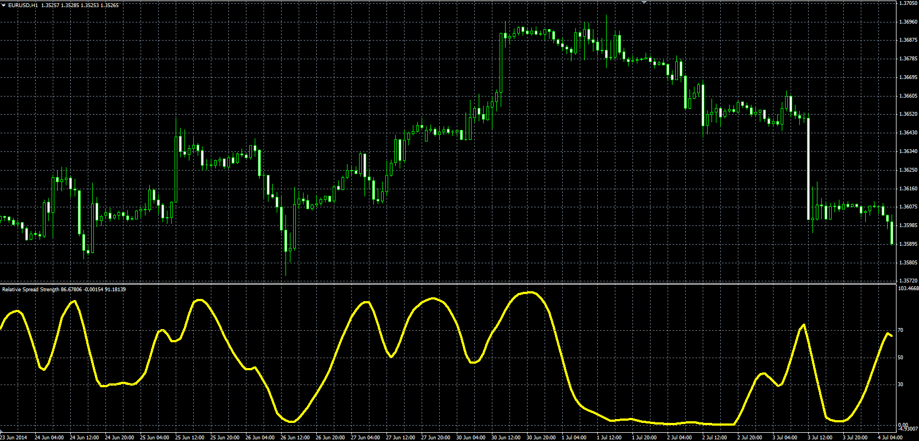Viewport: 919px width, 441px height.
Task: Click the 3 Jul 04:00 time label
Action: 786,438
